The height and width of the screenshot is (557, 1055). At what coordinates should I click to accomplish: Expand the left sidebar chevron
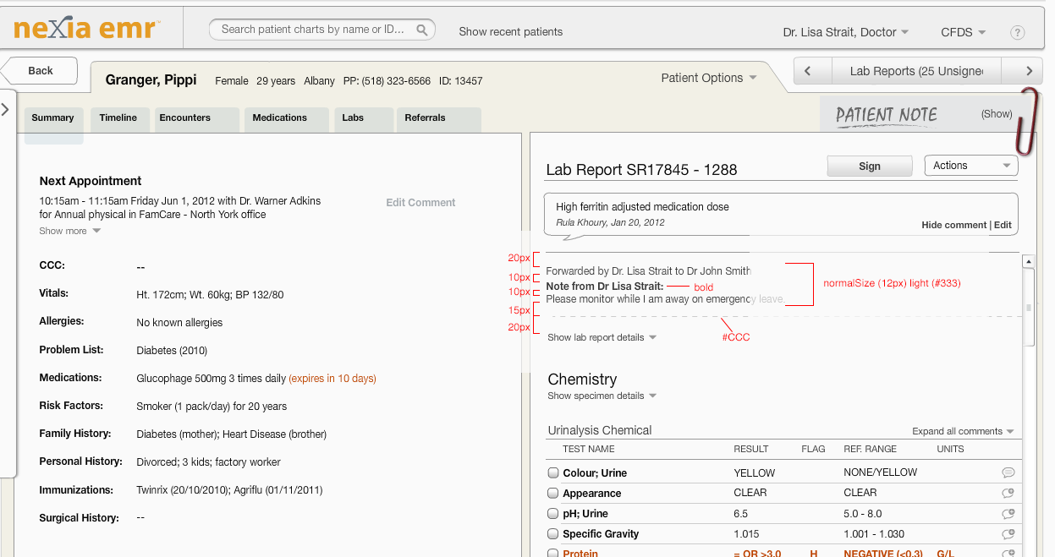pyautogui.click(x=5, y=109)
